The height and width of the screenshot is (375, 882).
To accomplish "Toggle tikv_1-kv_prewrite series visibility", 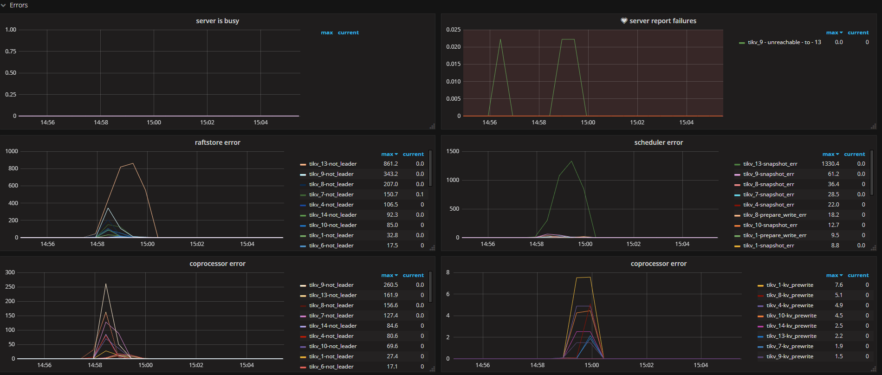I will coord(789,285).
